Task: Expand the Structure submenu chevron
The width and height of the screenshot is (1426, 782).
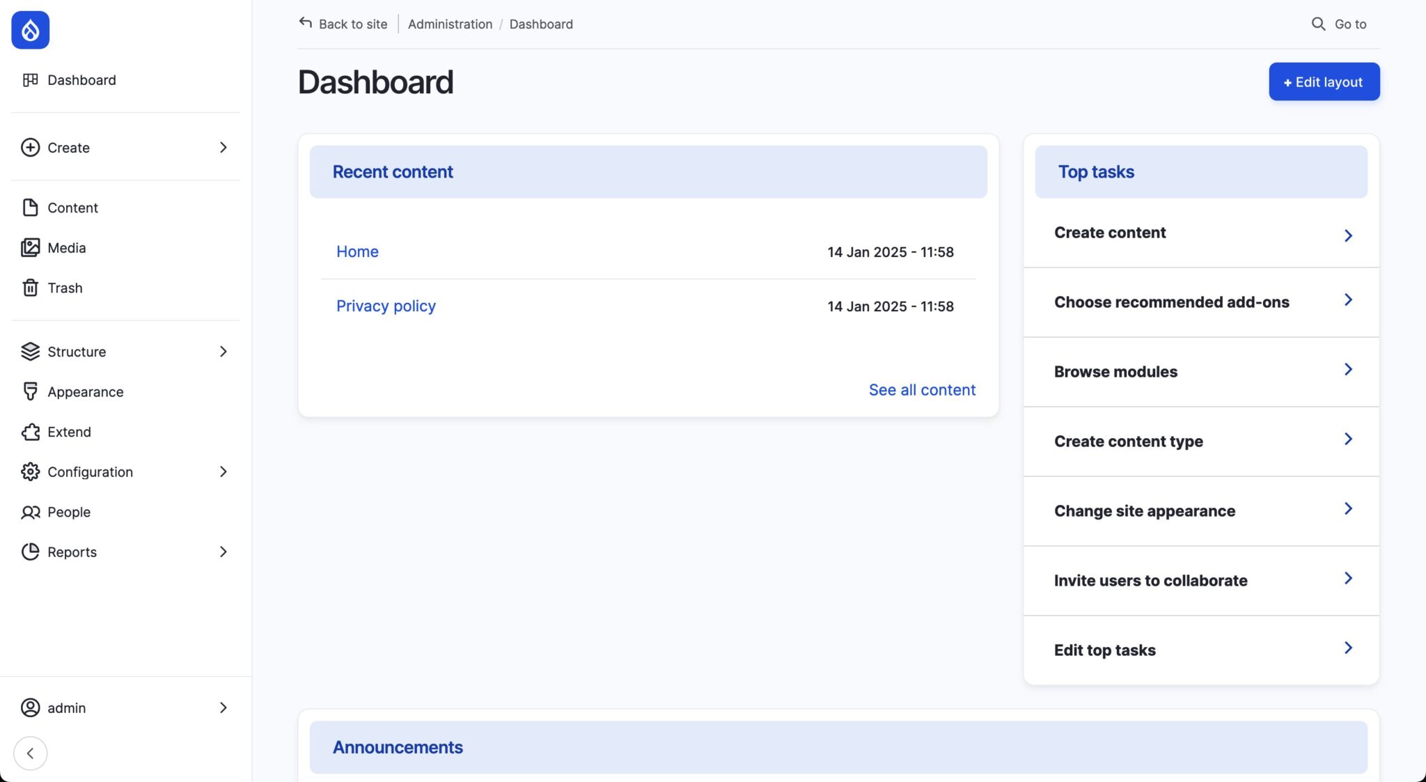Action: pos(223,352)
